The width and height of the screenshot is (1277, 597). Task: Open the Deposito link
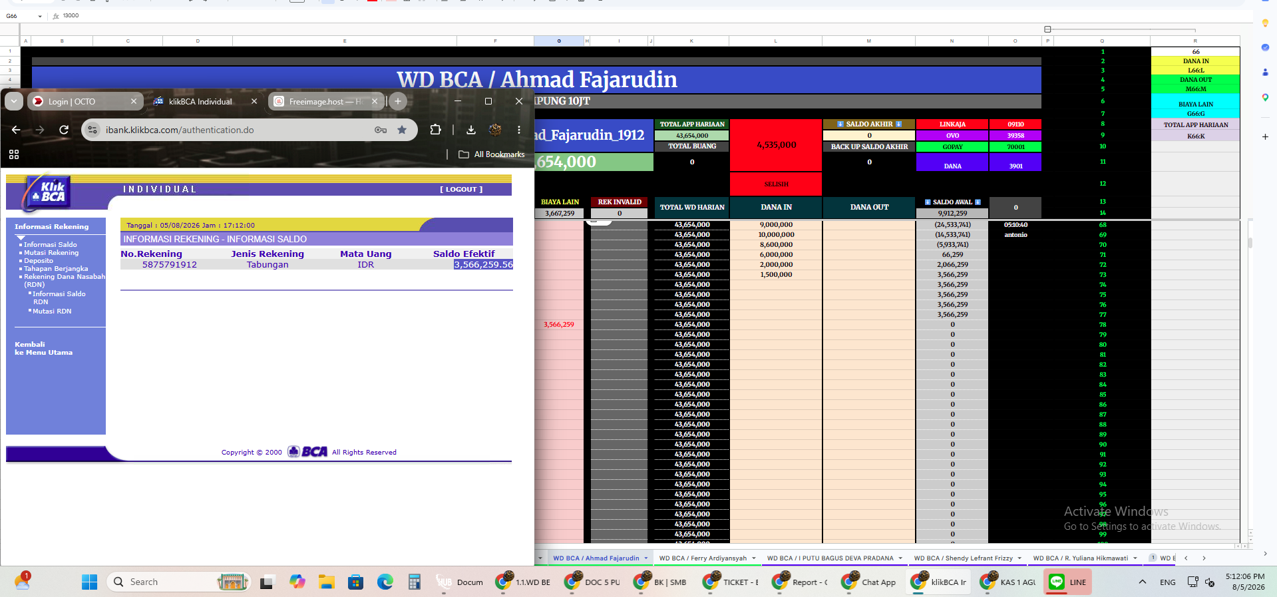click(x=39, y=261)
